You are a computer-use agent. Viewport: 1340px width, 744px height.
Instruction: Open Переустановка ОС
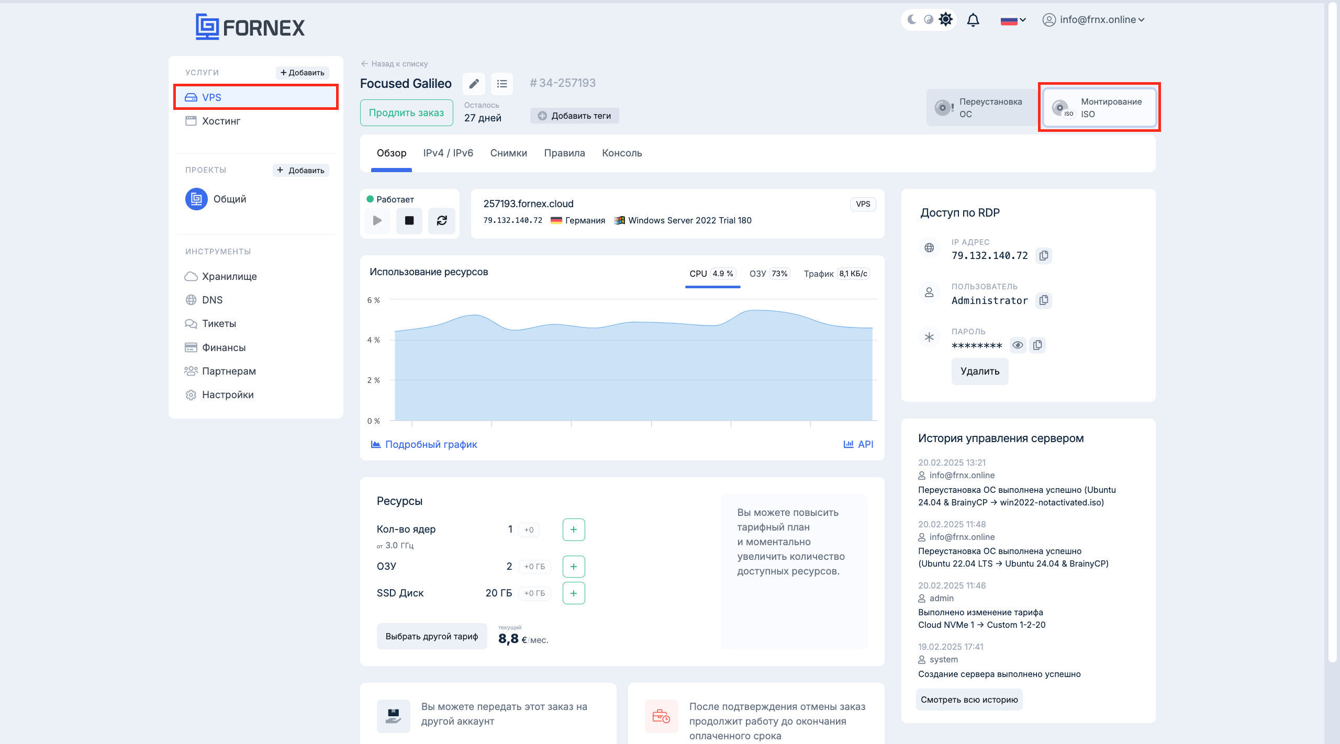[x=981, y=107]
